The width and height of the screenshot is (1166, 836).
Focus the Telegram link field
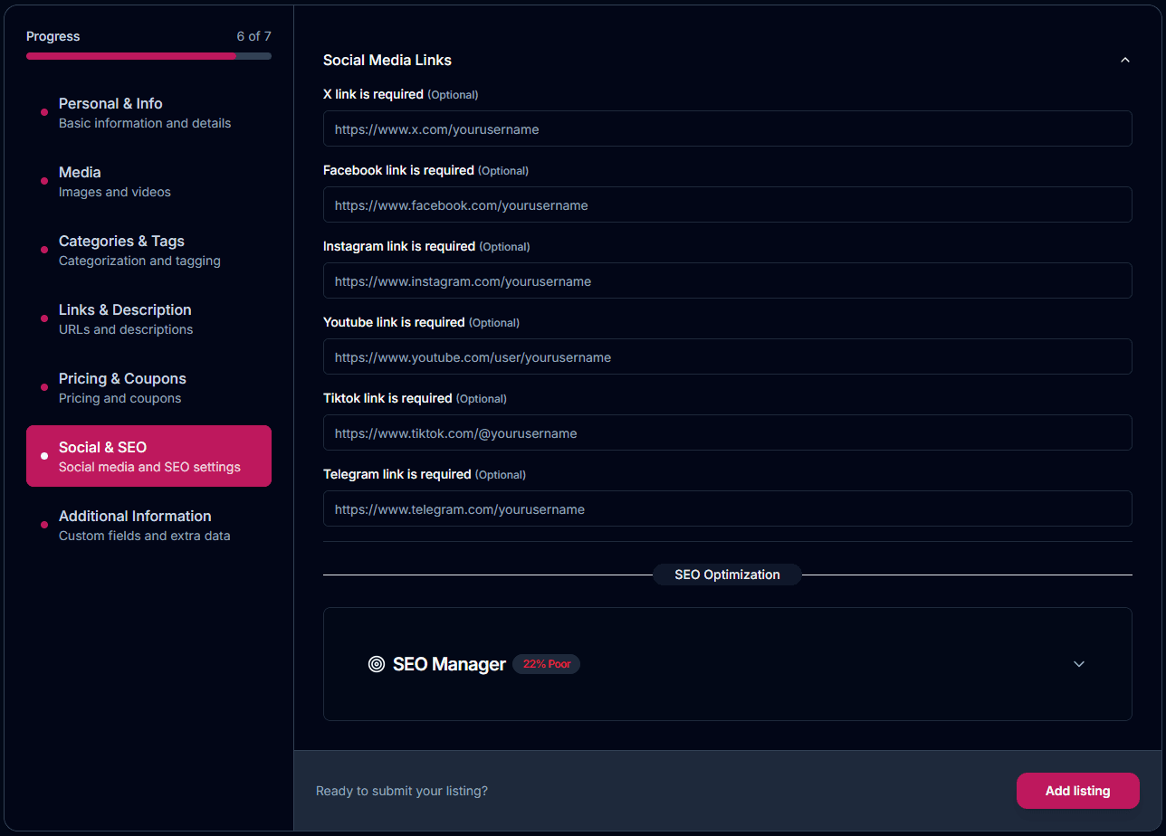click(727, 508)
